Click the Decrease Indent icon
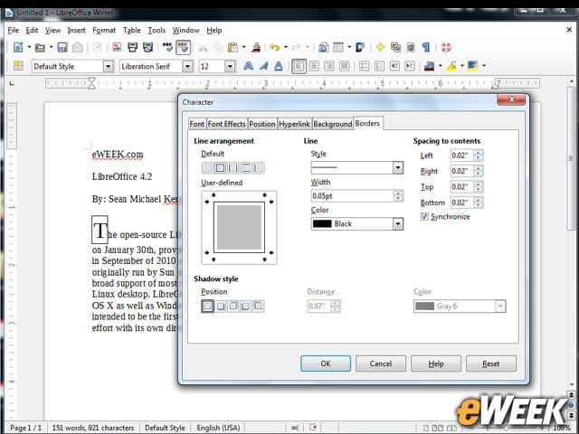 click(x=394, y=66)
